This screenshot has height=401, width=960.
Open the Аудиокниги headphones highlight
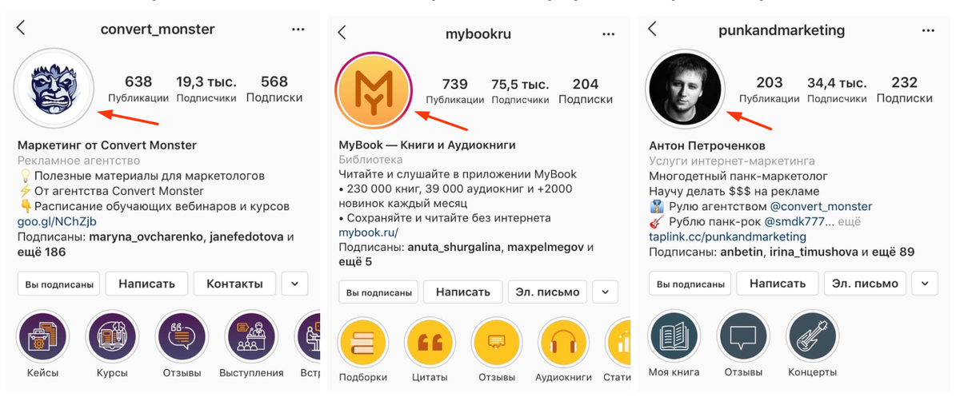[563, 342]
